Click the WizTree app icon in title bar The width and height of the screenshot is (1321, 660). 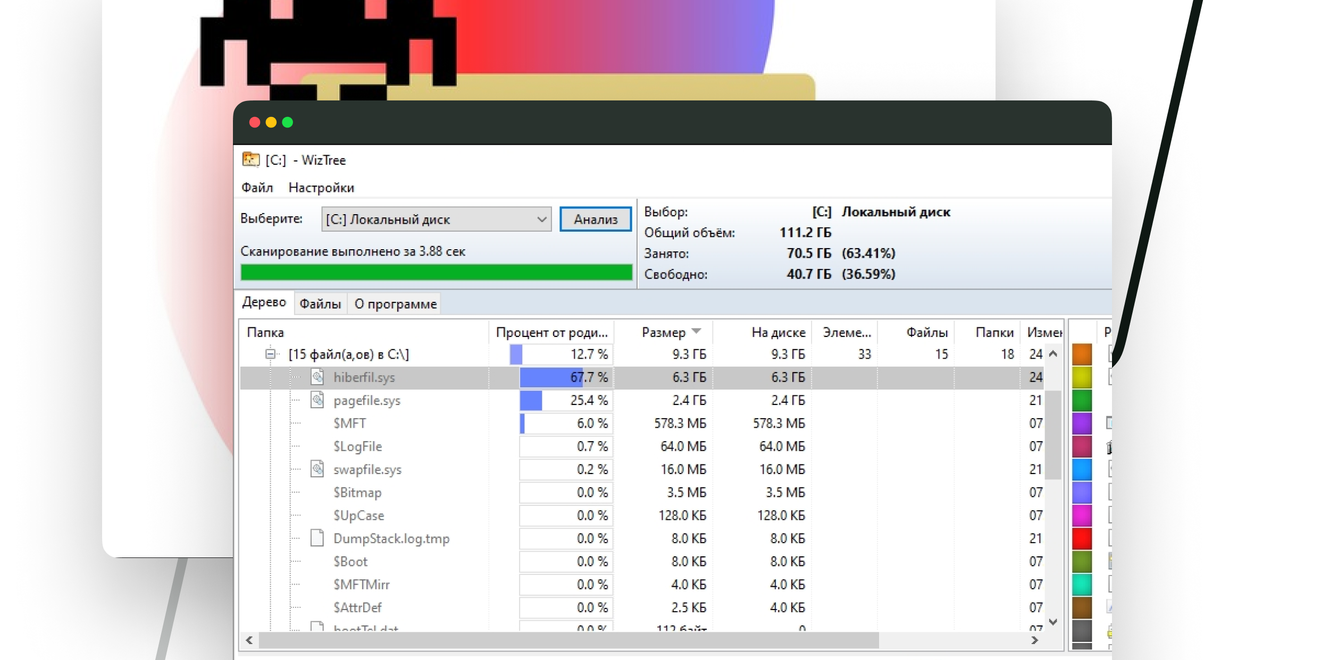click(x=250, y=160)
